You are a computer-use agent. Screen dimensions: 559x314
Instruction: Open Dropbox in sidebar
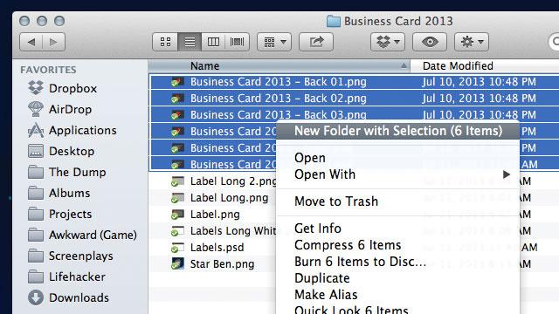(x=63, y=88)
